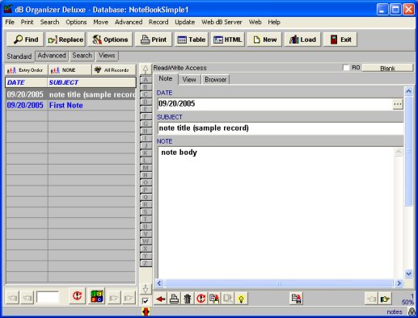The height and width of the screenshot is (318, 418).
Task: Open the DATE field ellipsis picker
Action: (398, 104)
